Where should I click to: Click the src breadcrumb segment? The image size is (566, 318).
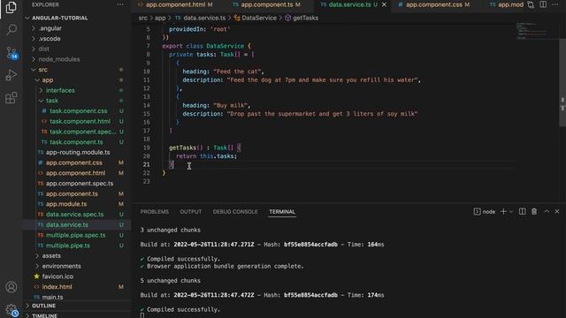143,18
